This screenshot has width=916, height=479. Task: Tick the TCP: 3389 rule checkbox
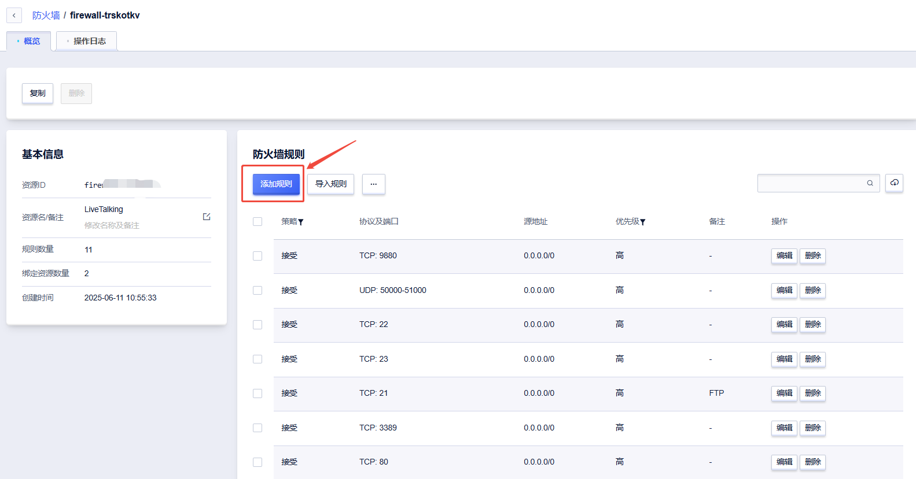click(257, 428)
